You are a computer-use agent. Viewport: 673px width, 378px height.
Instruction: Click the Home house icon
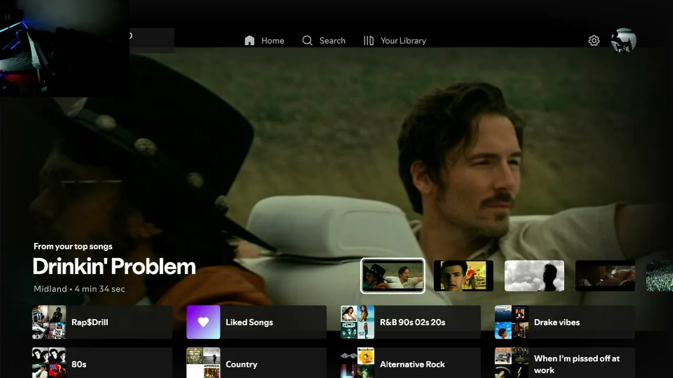(x=250, y=40)
